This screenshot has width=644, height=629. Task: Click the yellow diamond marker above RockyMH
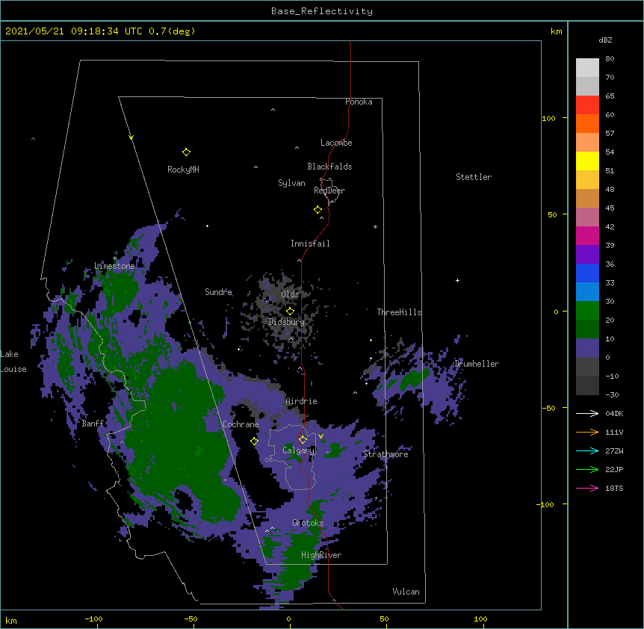click(x=186, y=152)
